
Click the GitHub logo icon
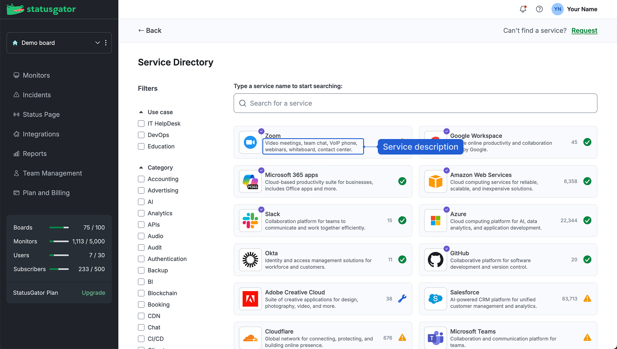click(x=435, y=260)
